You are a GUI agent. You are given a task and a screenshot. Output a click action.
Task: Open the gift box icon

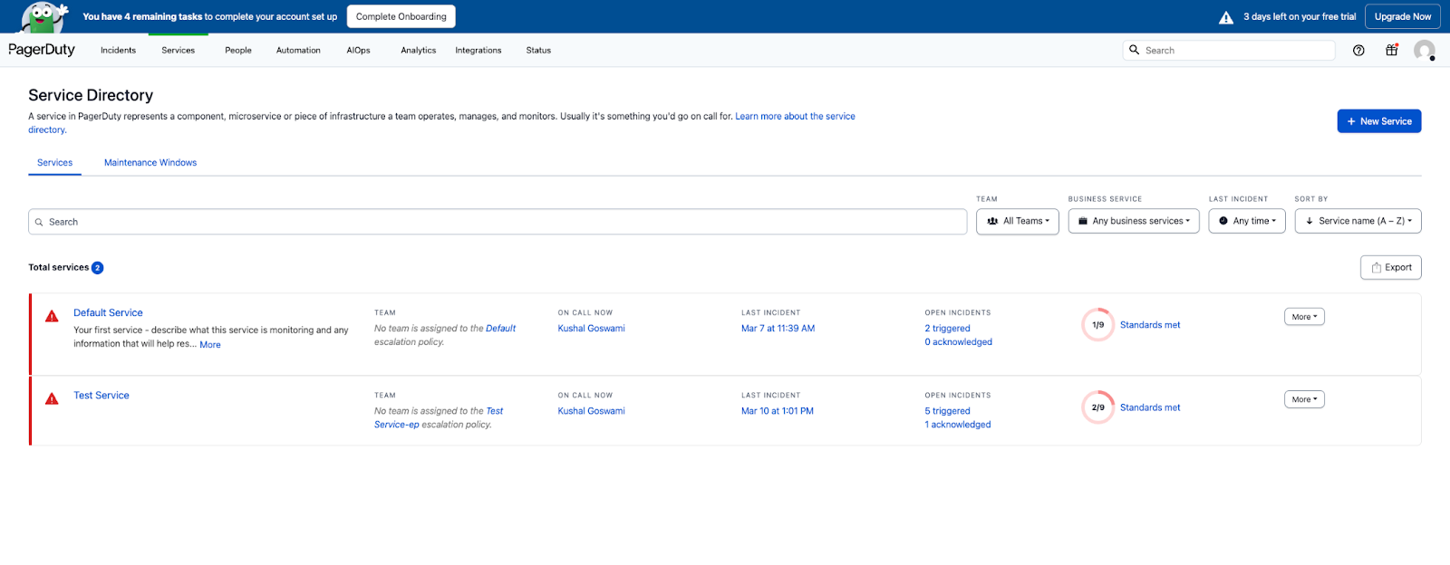click(x=1392, y=51)
